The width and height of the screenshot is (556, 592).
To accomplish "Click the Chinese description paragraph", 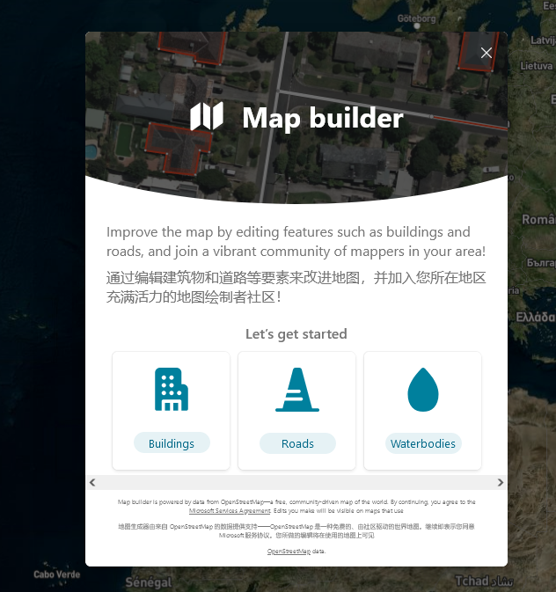I will point(296,288).
